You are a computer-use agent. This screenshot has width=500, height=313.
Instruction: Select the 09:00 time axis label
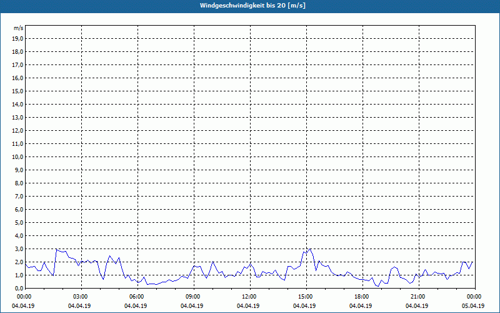(193, 296)
